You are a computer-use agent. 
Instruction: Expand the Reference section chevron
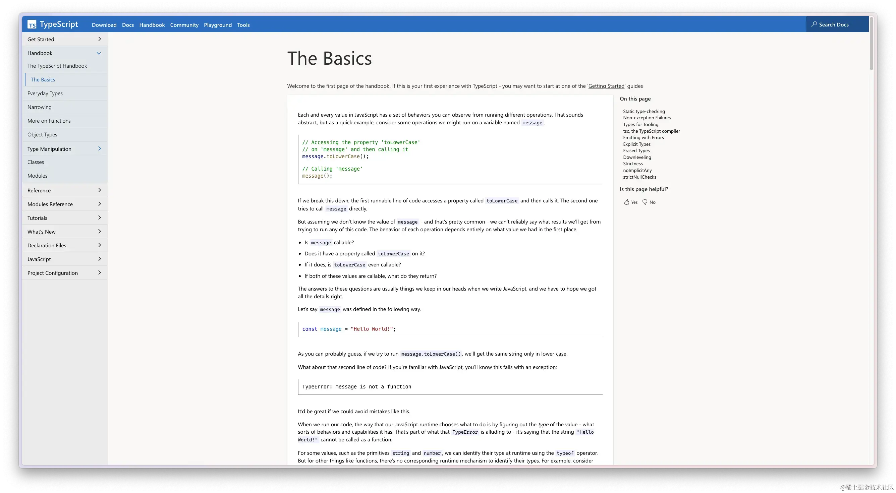point(100,190)
